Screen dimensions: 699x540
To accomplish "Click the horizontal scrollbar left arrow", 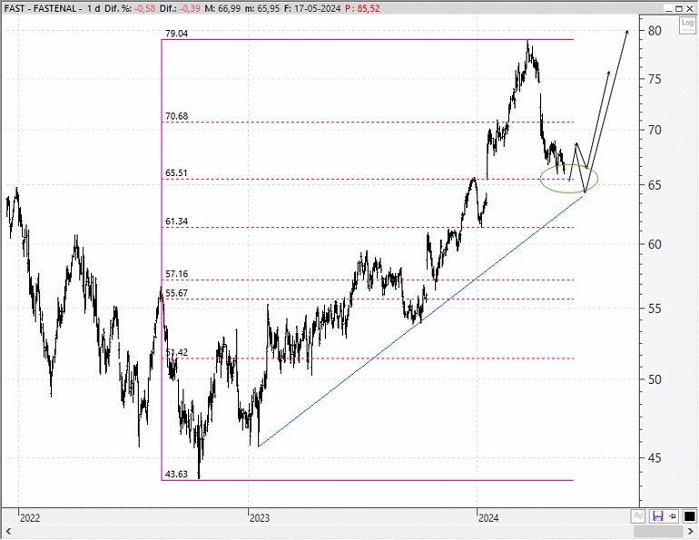I will click(x=7, y=531).
